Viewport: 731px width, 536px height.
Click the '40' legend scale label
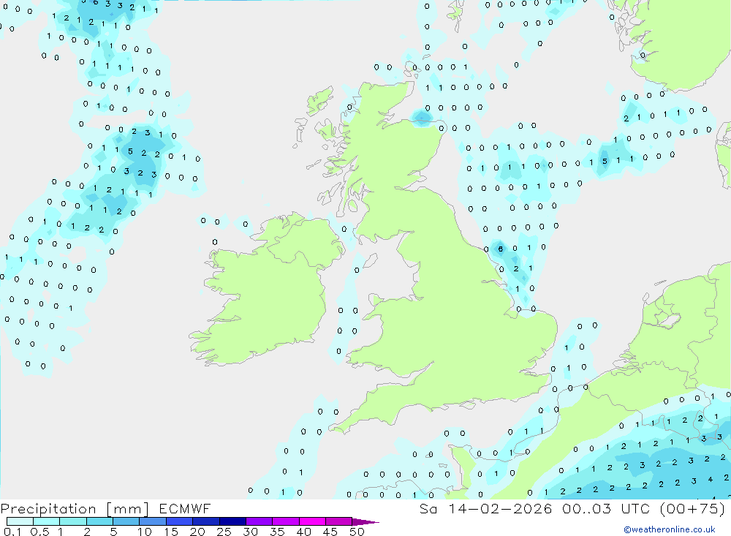click(x=303, y=532)
